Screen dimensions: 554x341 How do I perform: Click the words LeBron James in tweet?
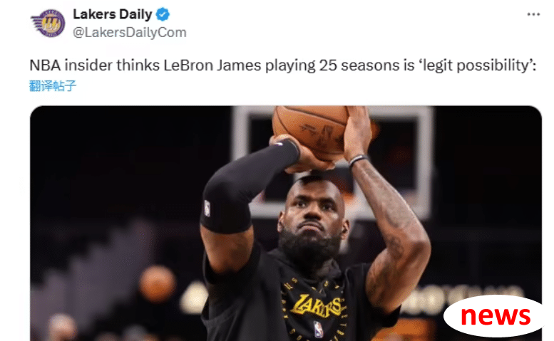click(x=212, y=65)
